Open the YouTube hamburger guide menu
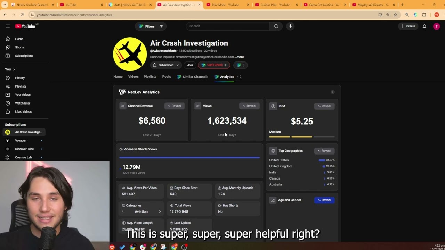This screenshot has height=250, width=445. coord(8,26)
